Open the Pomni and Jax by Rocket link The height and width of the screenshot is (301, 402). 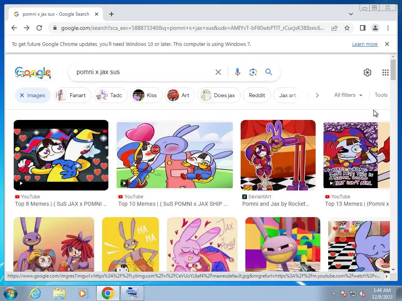[x=276, y=204]
